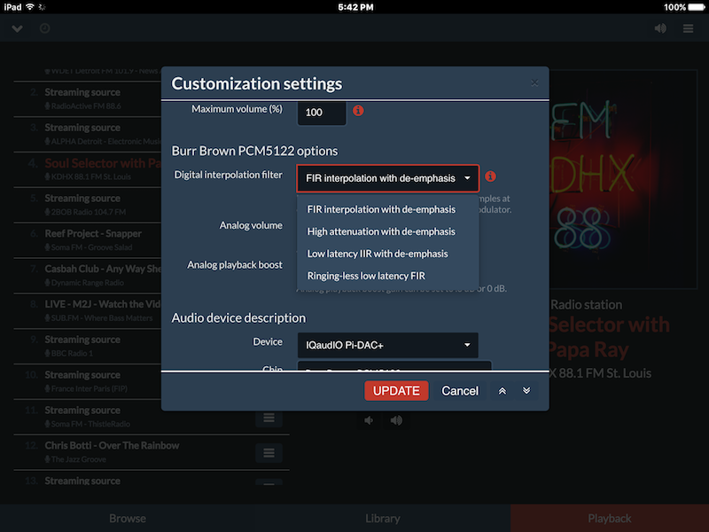Click the Maximum volume input field

pos(322,113)
